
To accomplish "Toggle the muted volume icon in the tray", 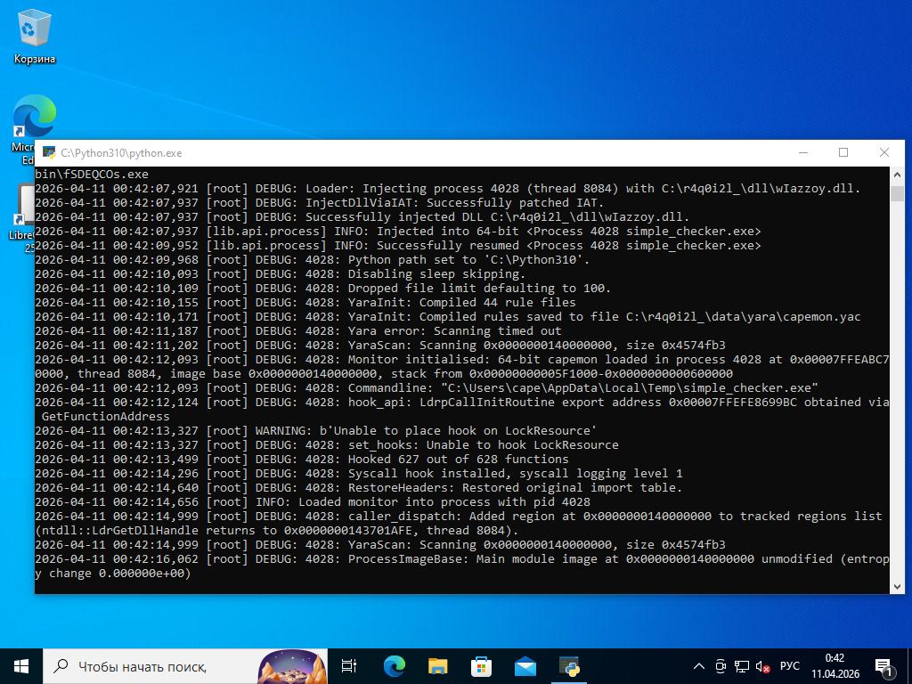I will pyautogui.click(x=762, y=666).
